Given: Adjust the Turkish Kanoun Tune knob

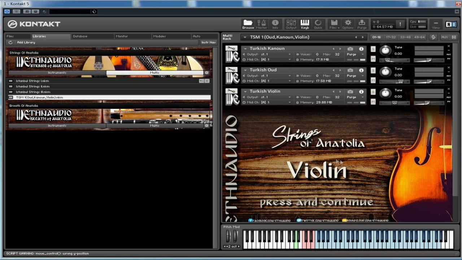Looking at the screenshot, I should [385, 50].
